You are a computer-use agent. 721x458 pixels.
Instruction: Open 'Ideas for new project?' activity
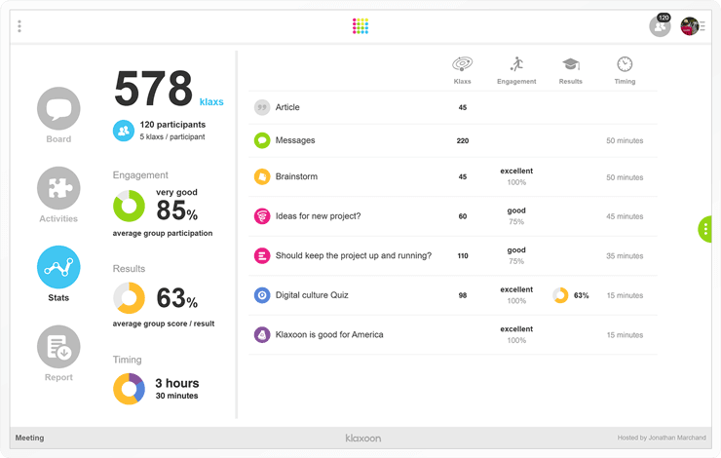[318, 216]
